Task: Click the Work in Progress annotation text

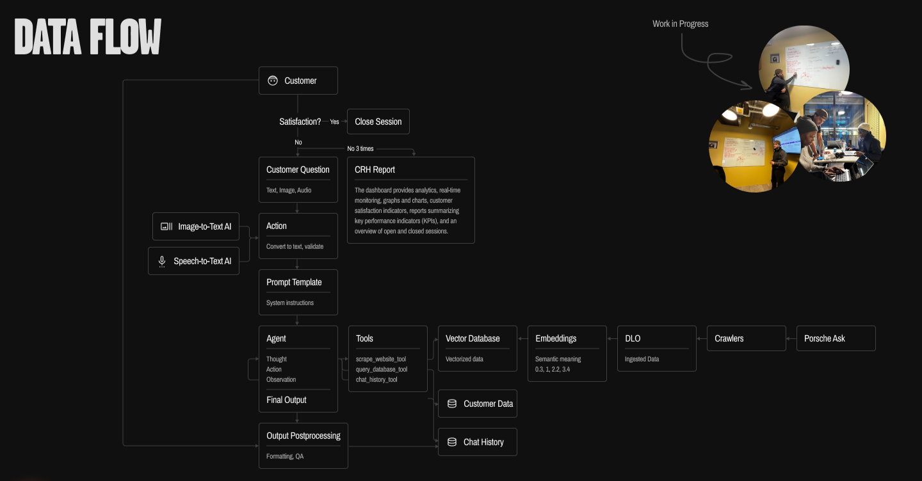Action: point(680,23)
